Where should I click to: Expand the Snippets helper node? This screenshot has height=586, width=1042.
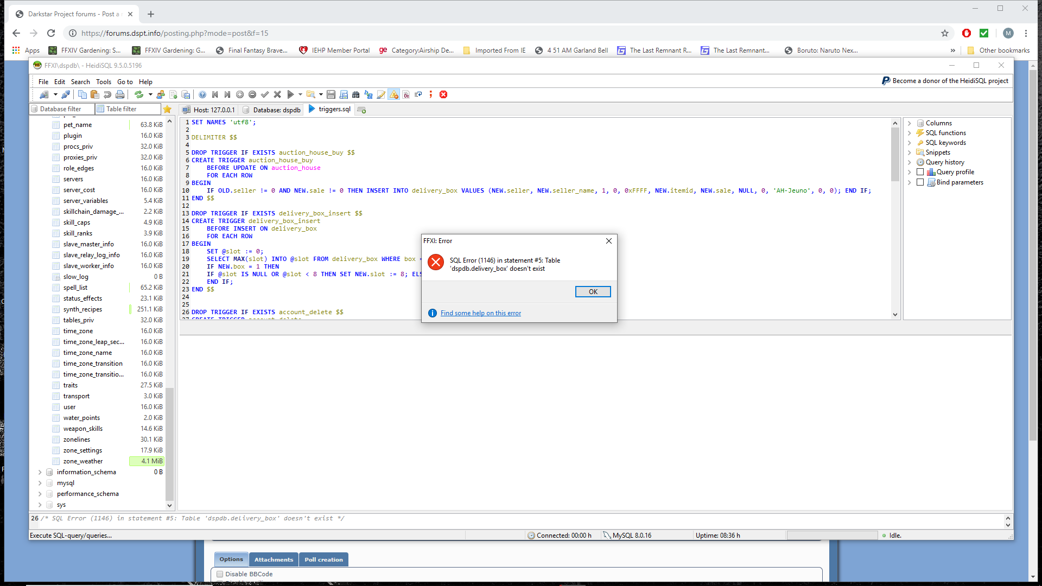coord(910,152)
